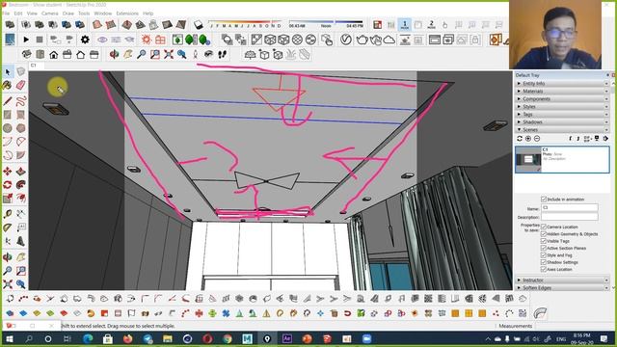The height and width of the screenshot is (347, 617).
Task: Toggle Axes Location checkbox
Action: [544, 269]
